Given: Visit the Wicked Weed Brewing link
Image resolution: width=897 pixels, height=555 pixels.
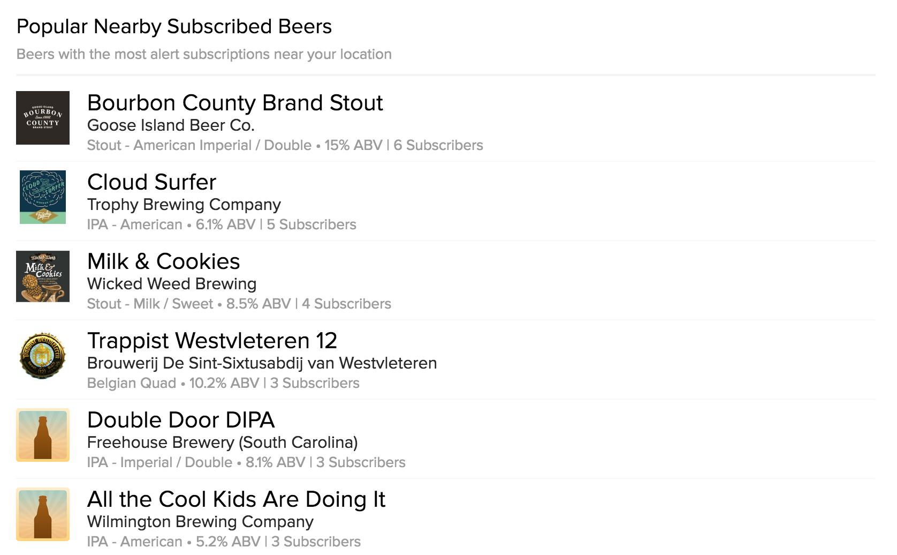Looking at the screenshot, I should click(172, 284).
